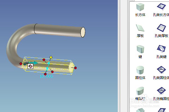Click the highlighted end cap of selected pipe
Viewport: 169px width, 112px height.
[71, 68]
